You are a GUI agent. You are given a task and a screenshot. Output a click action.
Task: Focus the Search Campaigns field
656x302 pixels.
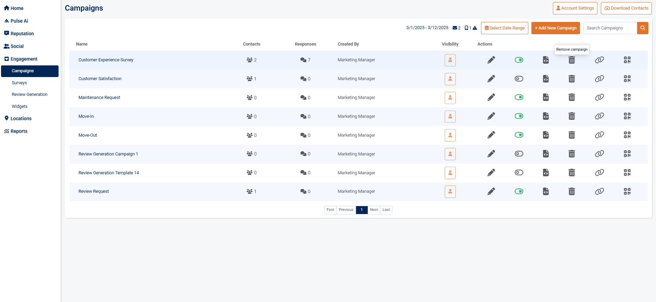(x=610, y=28)
